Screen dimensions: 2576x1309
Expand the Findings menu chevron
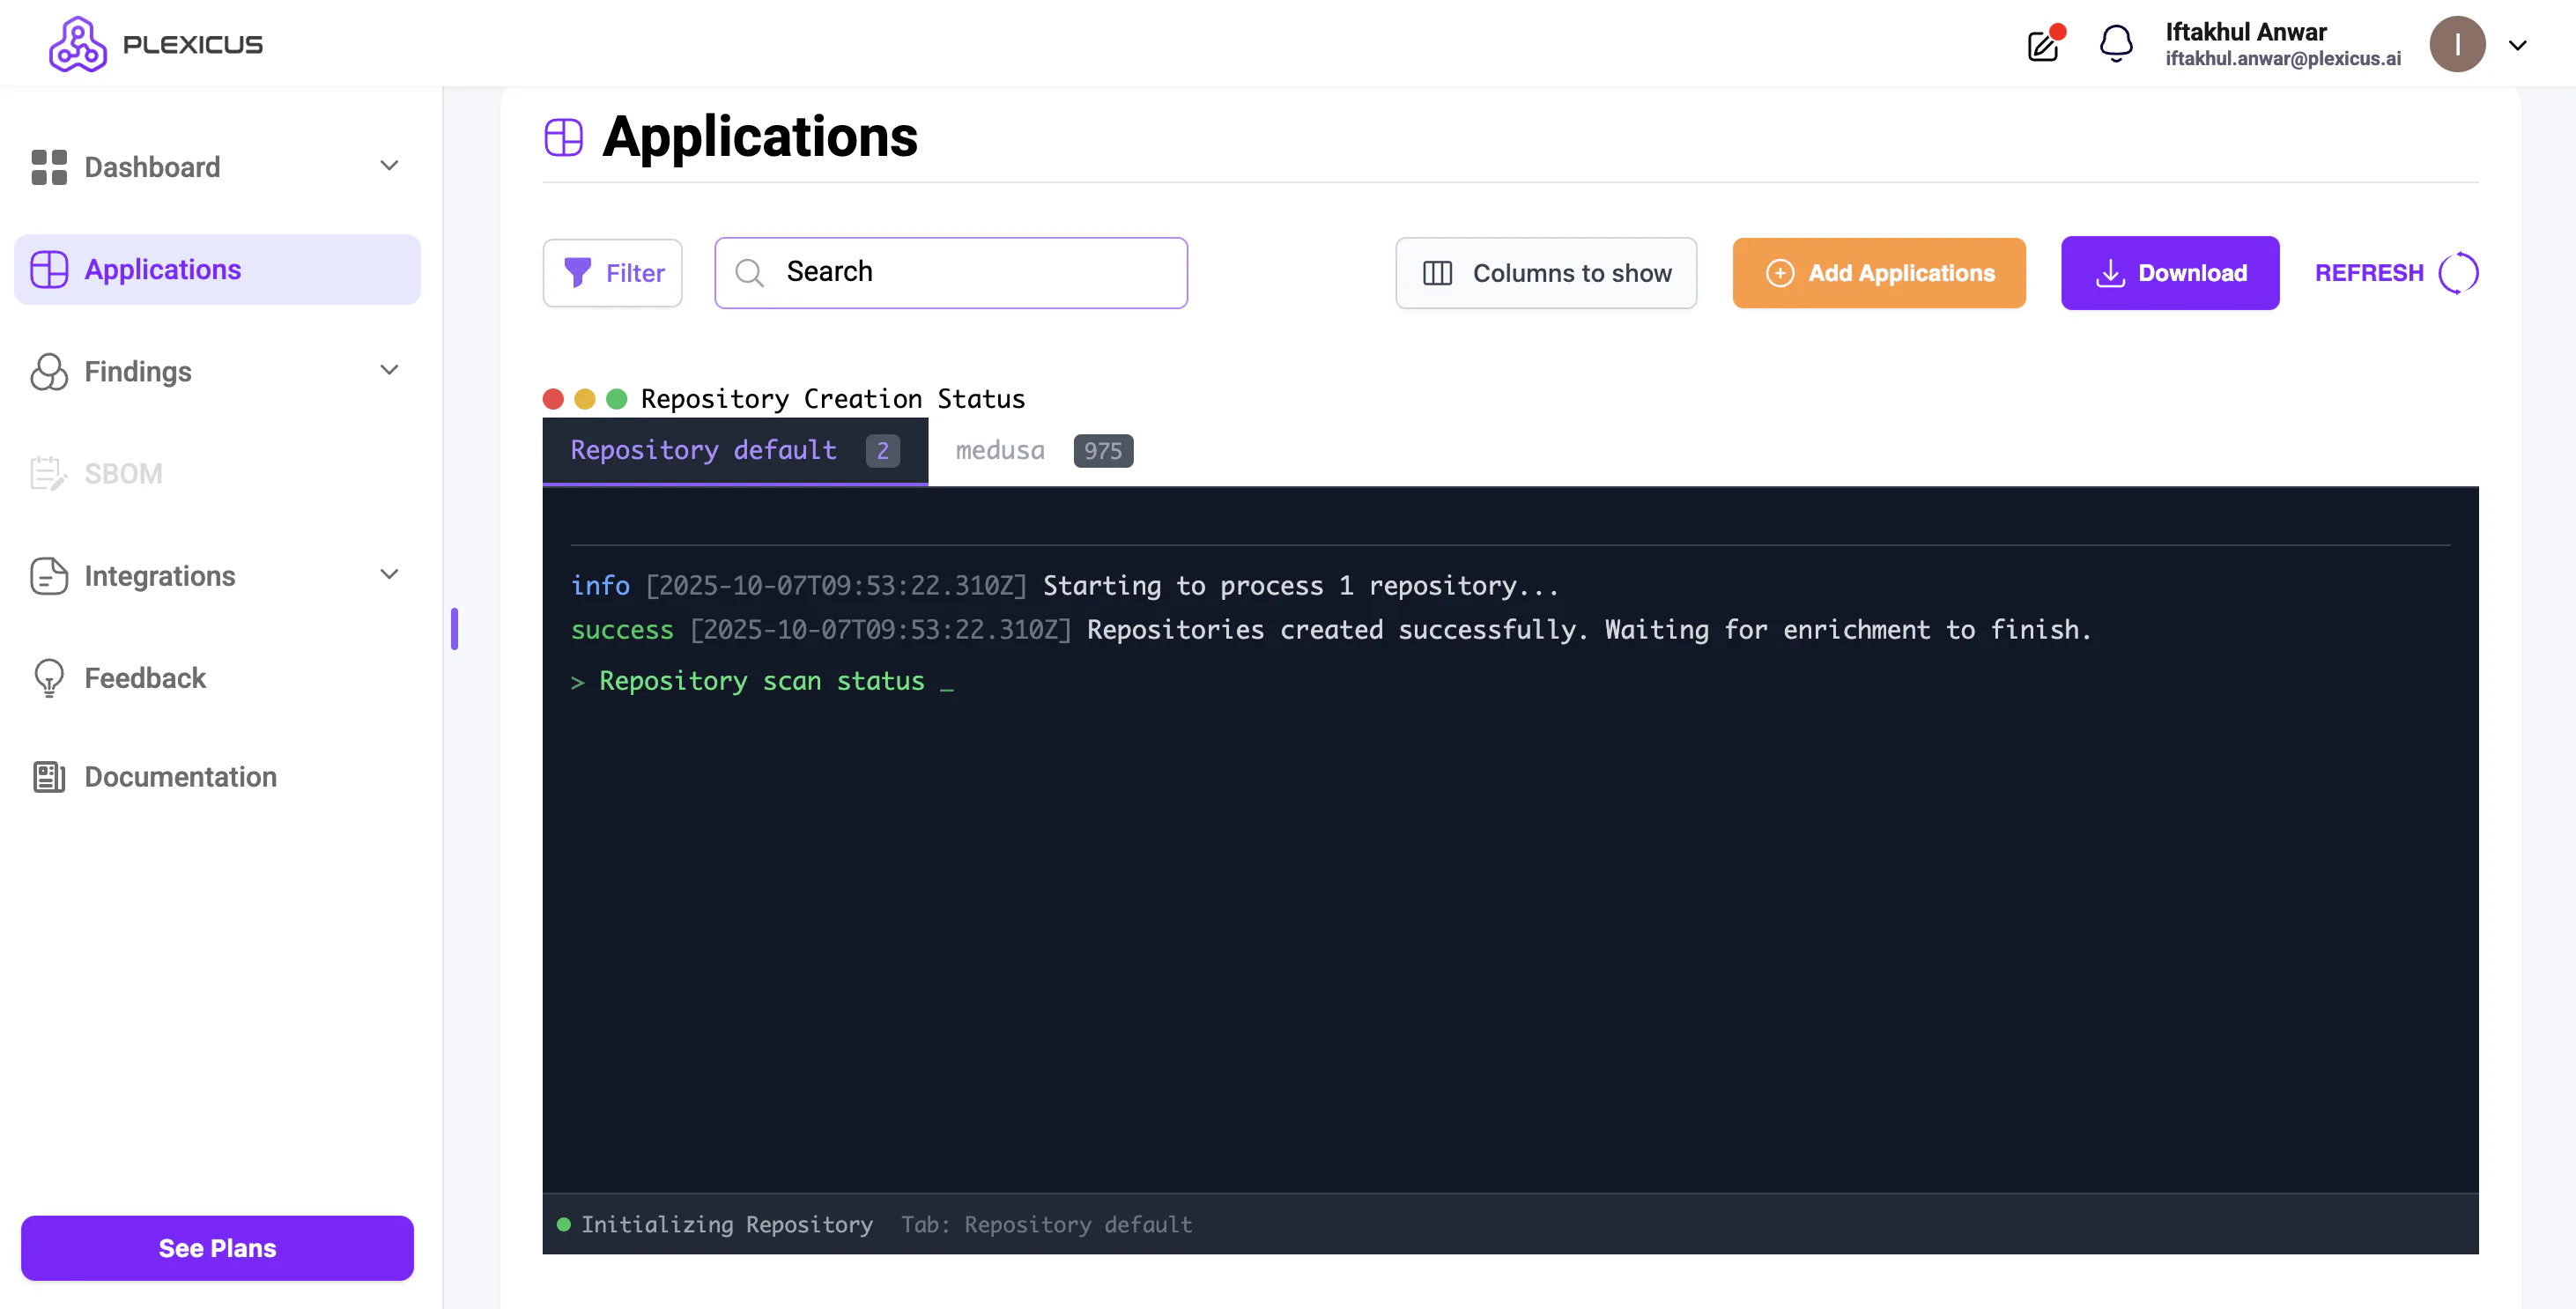coord(390,370)
